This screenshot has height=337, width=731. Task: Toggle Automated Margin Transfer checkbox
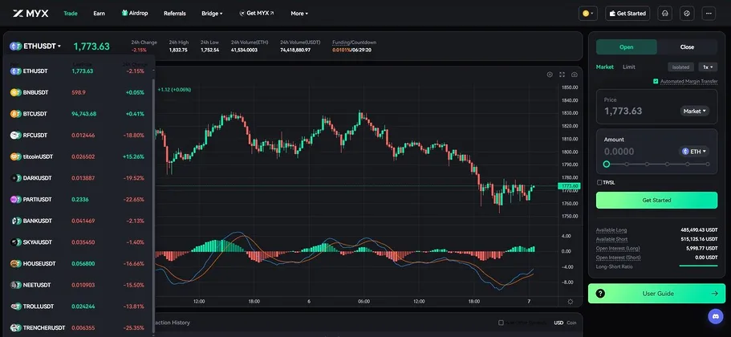656,81
